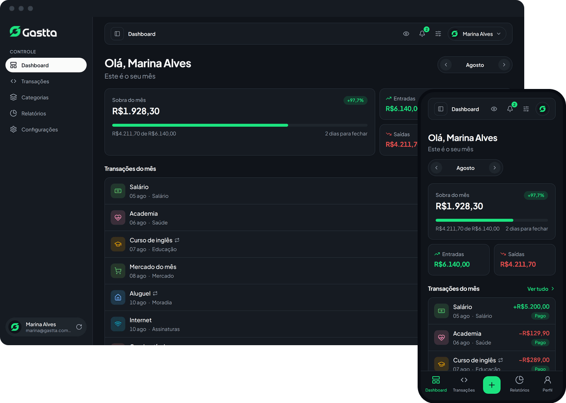Tap the Relatórios tab in mobile bottom bar
The height and width of the screenshot is (403, 566).
[519, 384]
